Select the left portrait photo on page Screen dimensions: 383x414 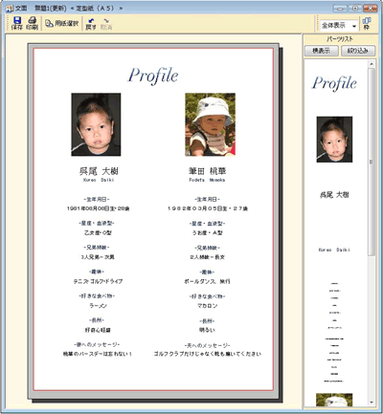(96, 124)
